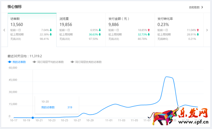Select the 支付转化率 metric card

tap(179, 30)
